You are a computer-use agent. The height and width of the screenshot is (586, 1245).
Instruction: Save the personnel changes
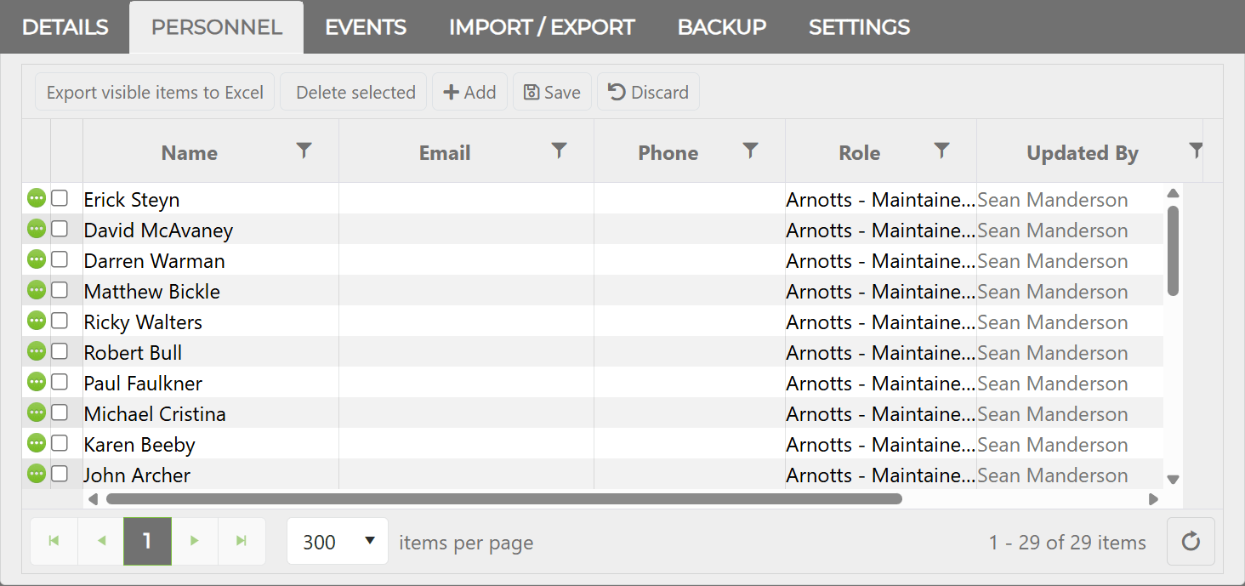552,92
